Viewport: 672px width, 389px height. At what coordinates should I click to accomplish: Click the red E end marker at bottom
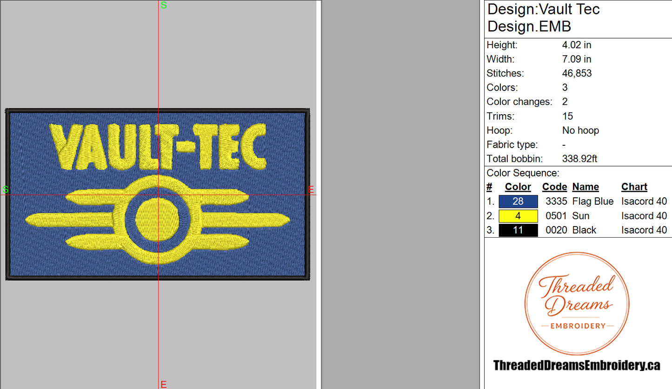163,384
